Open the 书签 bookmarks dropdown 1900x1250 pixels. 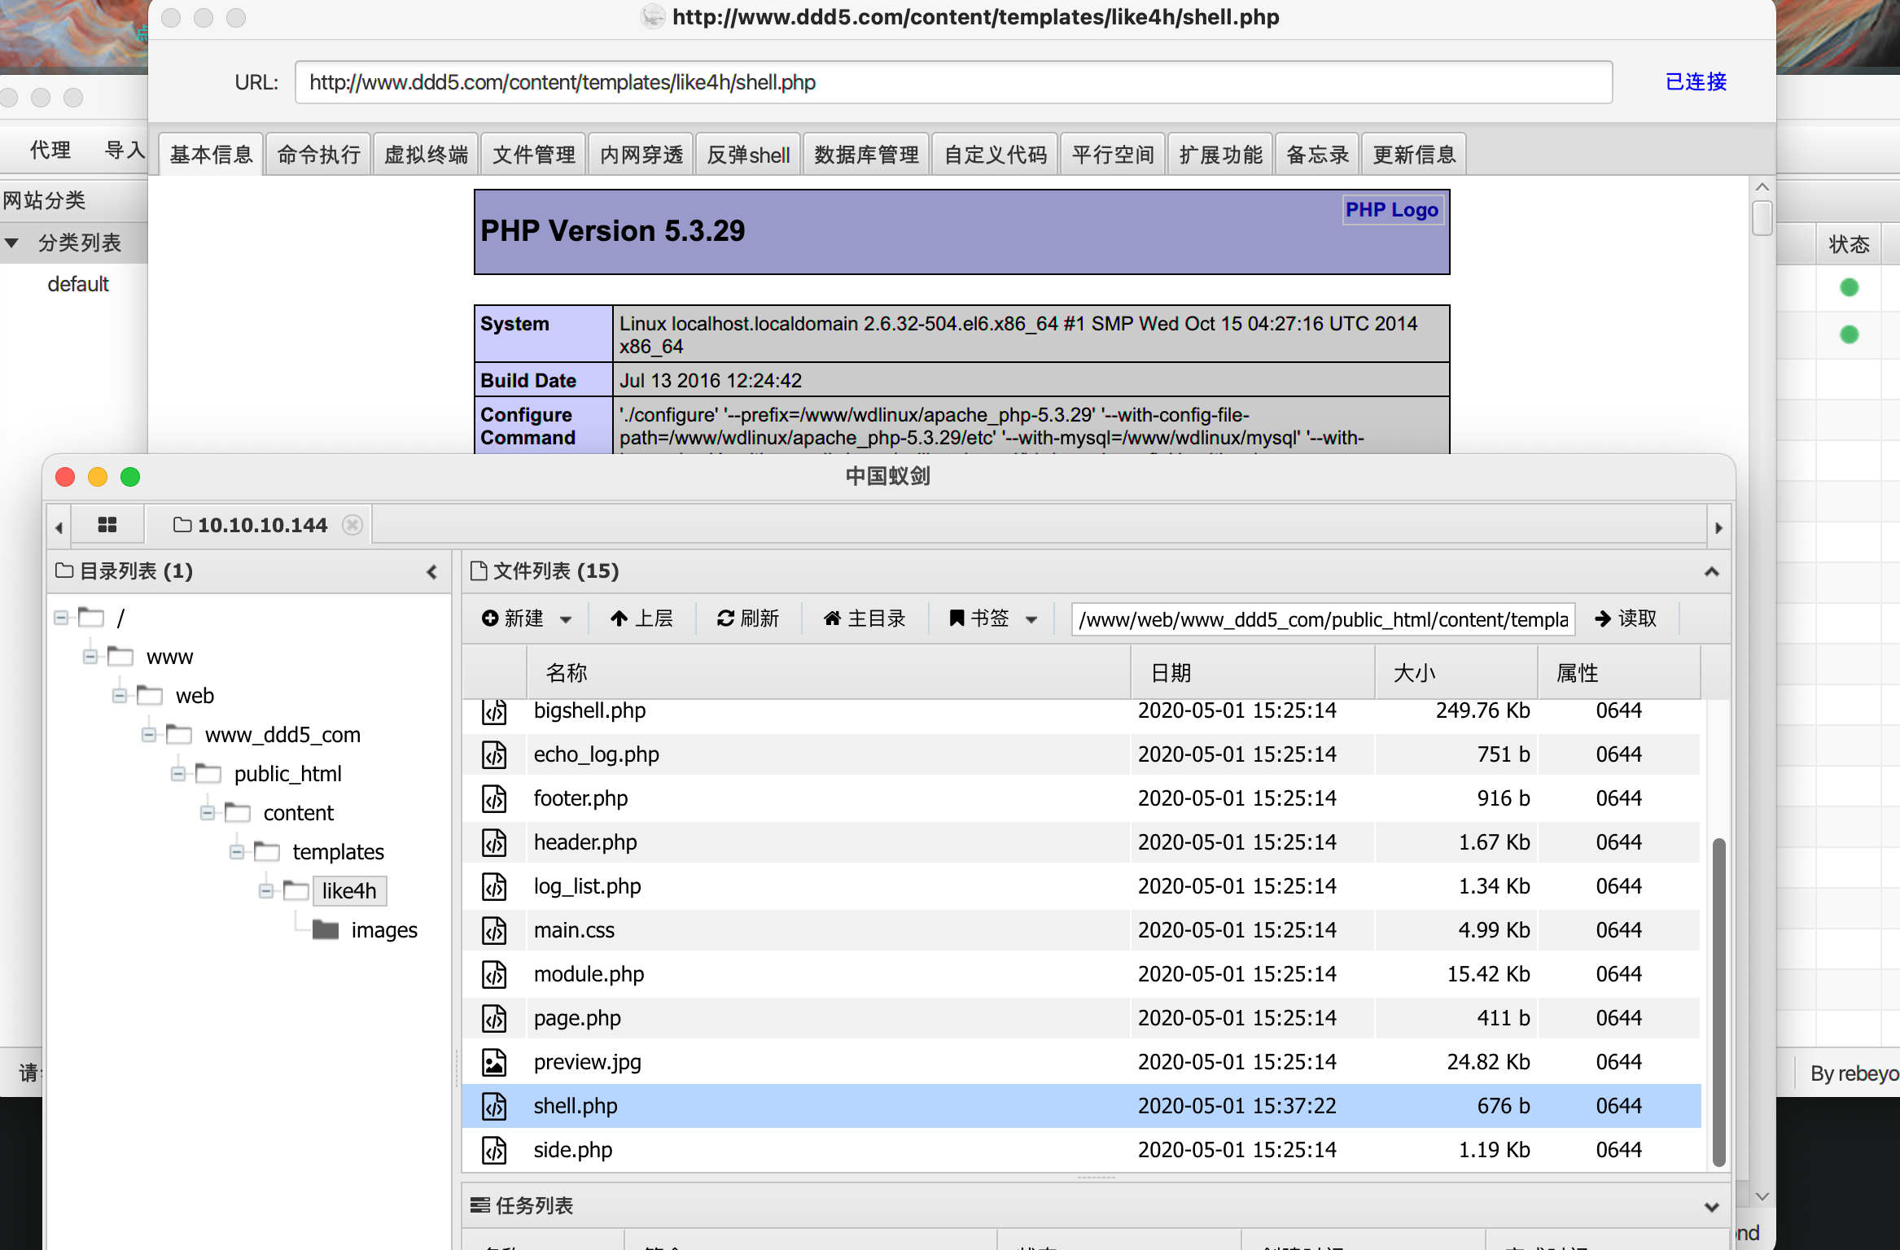click(1031, 619)
